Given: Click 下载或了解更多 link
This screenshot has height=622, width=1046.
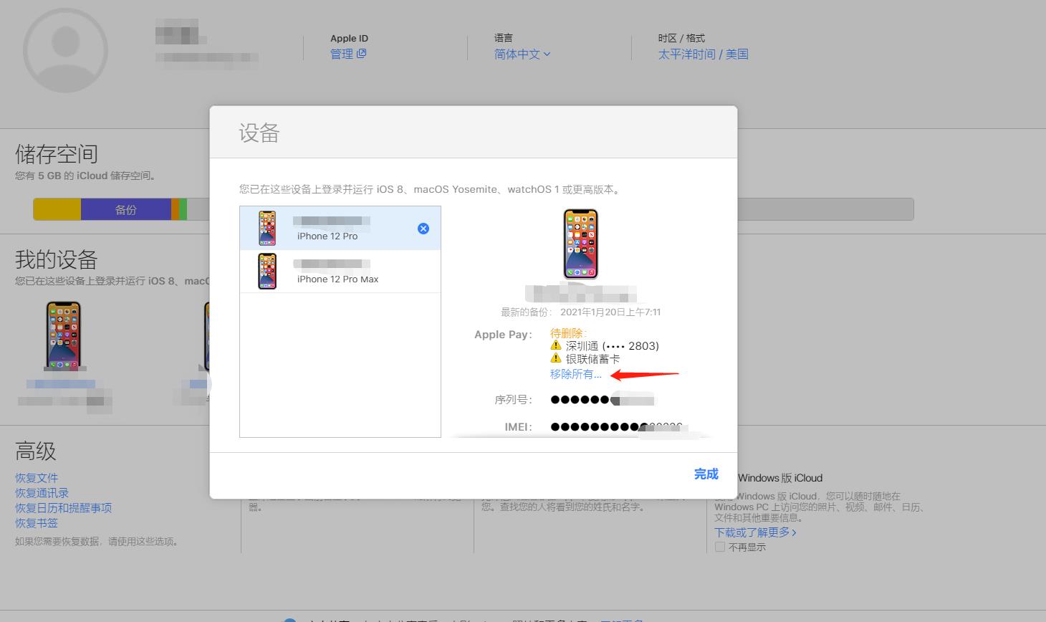Looking at the screenshot, I should pos(755,532).
